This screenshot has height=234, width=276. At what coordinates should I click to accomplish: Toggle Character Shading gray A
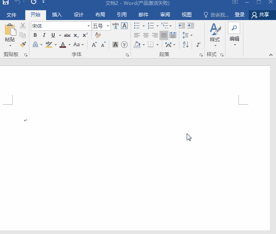115,45
